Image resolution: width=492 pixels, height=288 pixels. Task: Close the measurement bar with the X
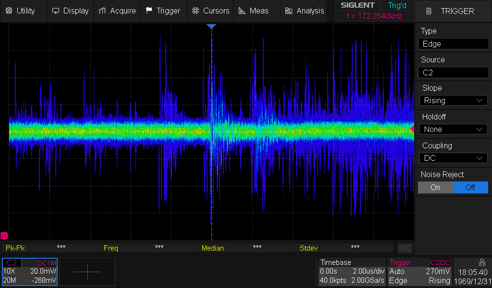405,248
